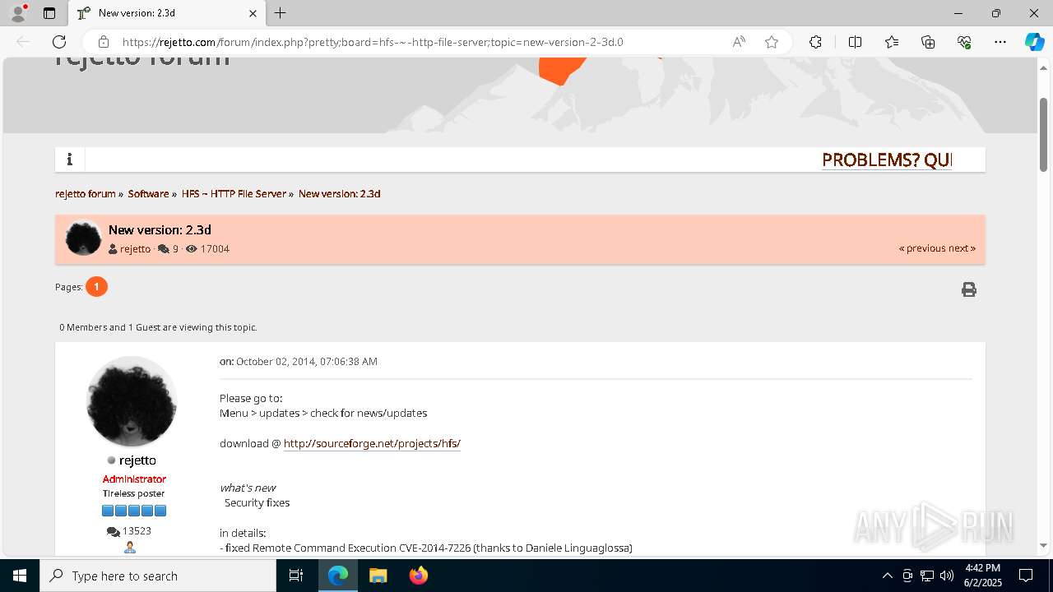Select page 1 pagination button

point(96,286)
